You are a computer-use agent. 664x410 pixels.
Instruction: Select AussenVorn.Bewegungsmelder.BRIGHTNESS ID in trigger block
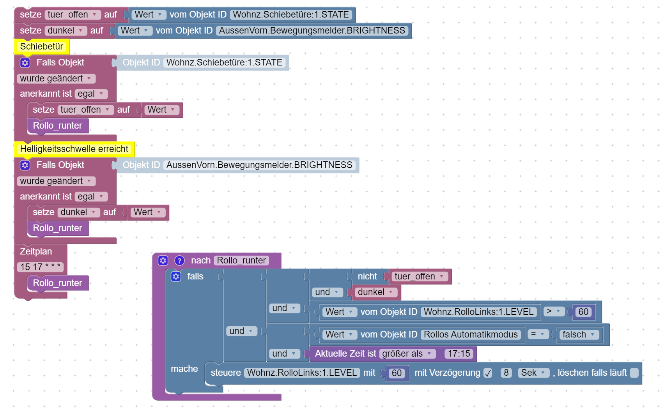coord(259,165)
